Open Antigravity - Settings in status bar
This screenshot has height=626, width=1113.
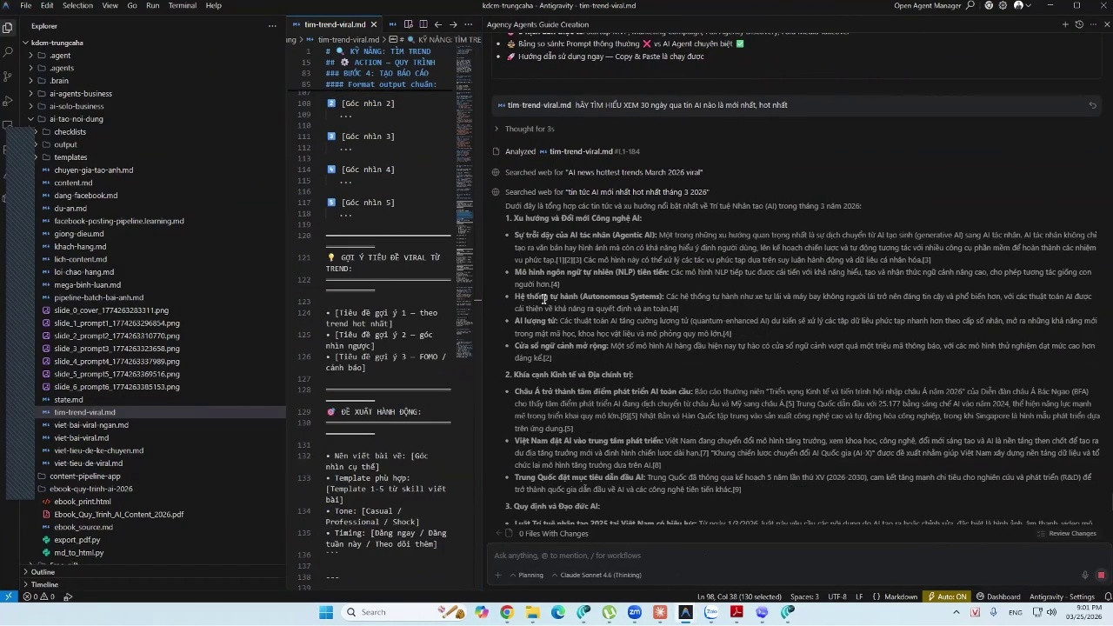pyautogui.click(x=1062, y=596)
